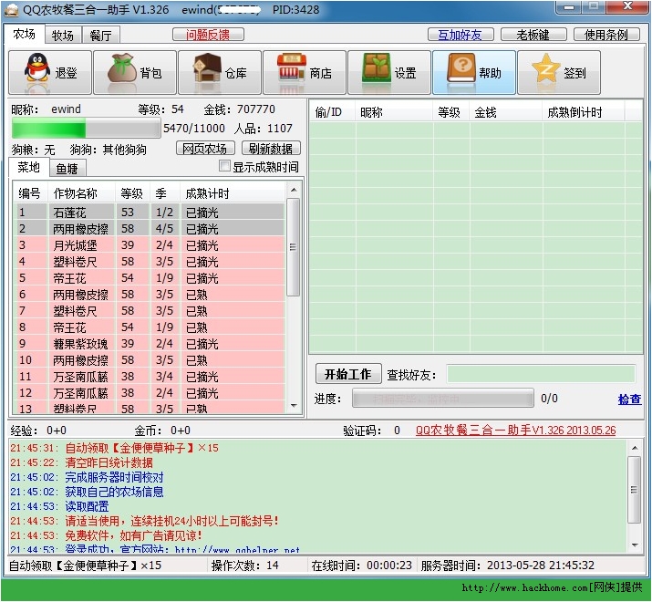Select crop row 11 万圣南瓜藤
This screenshot has width=652, height=602.
point(149,377)
